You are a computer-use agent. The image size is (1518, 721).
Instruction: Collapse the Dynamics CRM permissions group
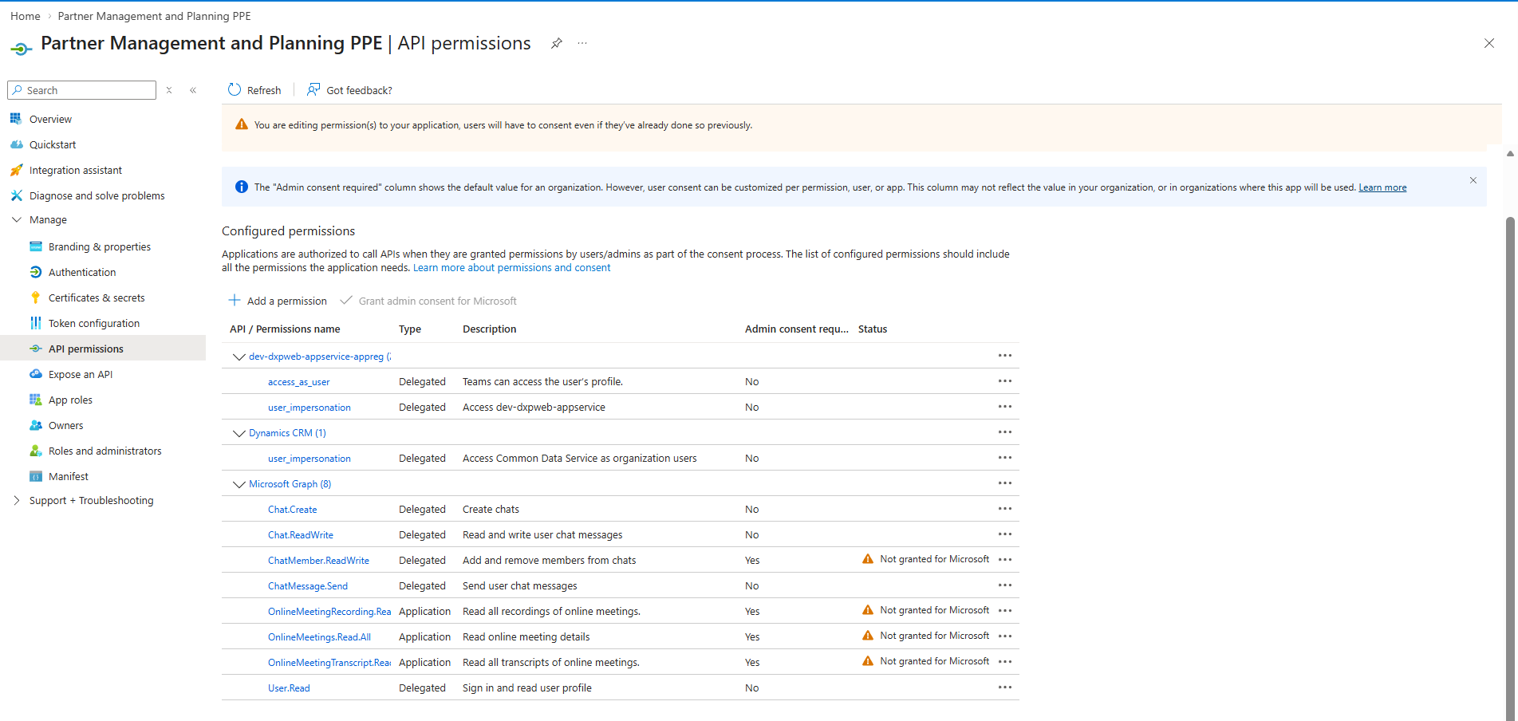tap(239, 433)
